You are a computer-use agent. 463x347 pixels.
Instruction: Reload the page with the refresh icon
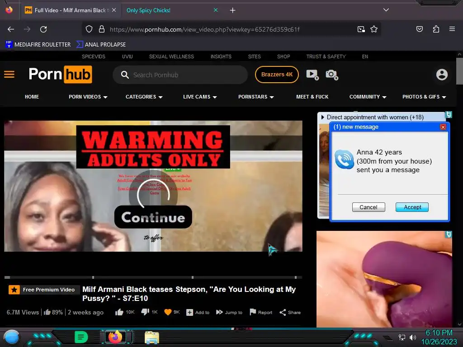pyautogui.click(x=43, y=29)
